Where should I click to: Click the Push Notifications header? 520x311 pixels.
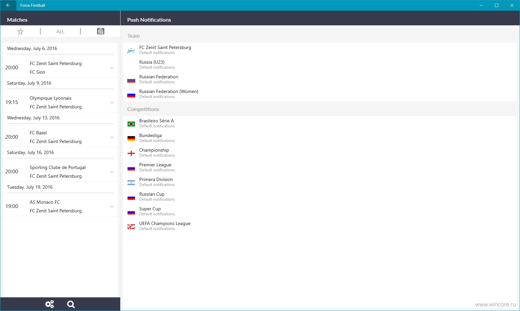click(149, 20)
